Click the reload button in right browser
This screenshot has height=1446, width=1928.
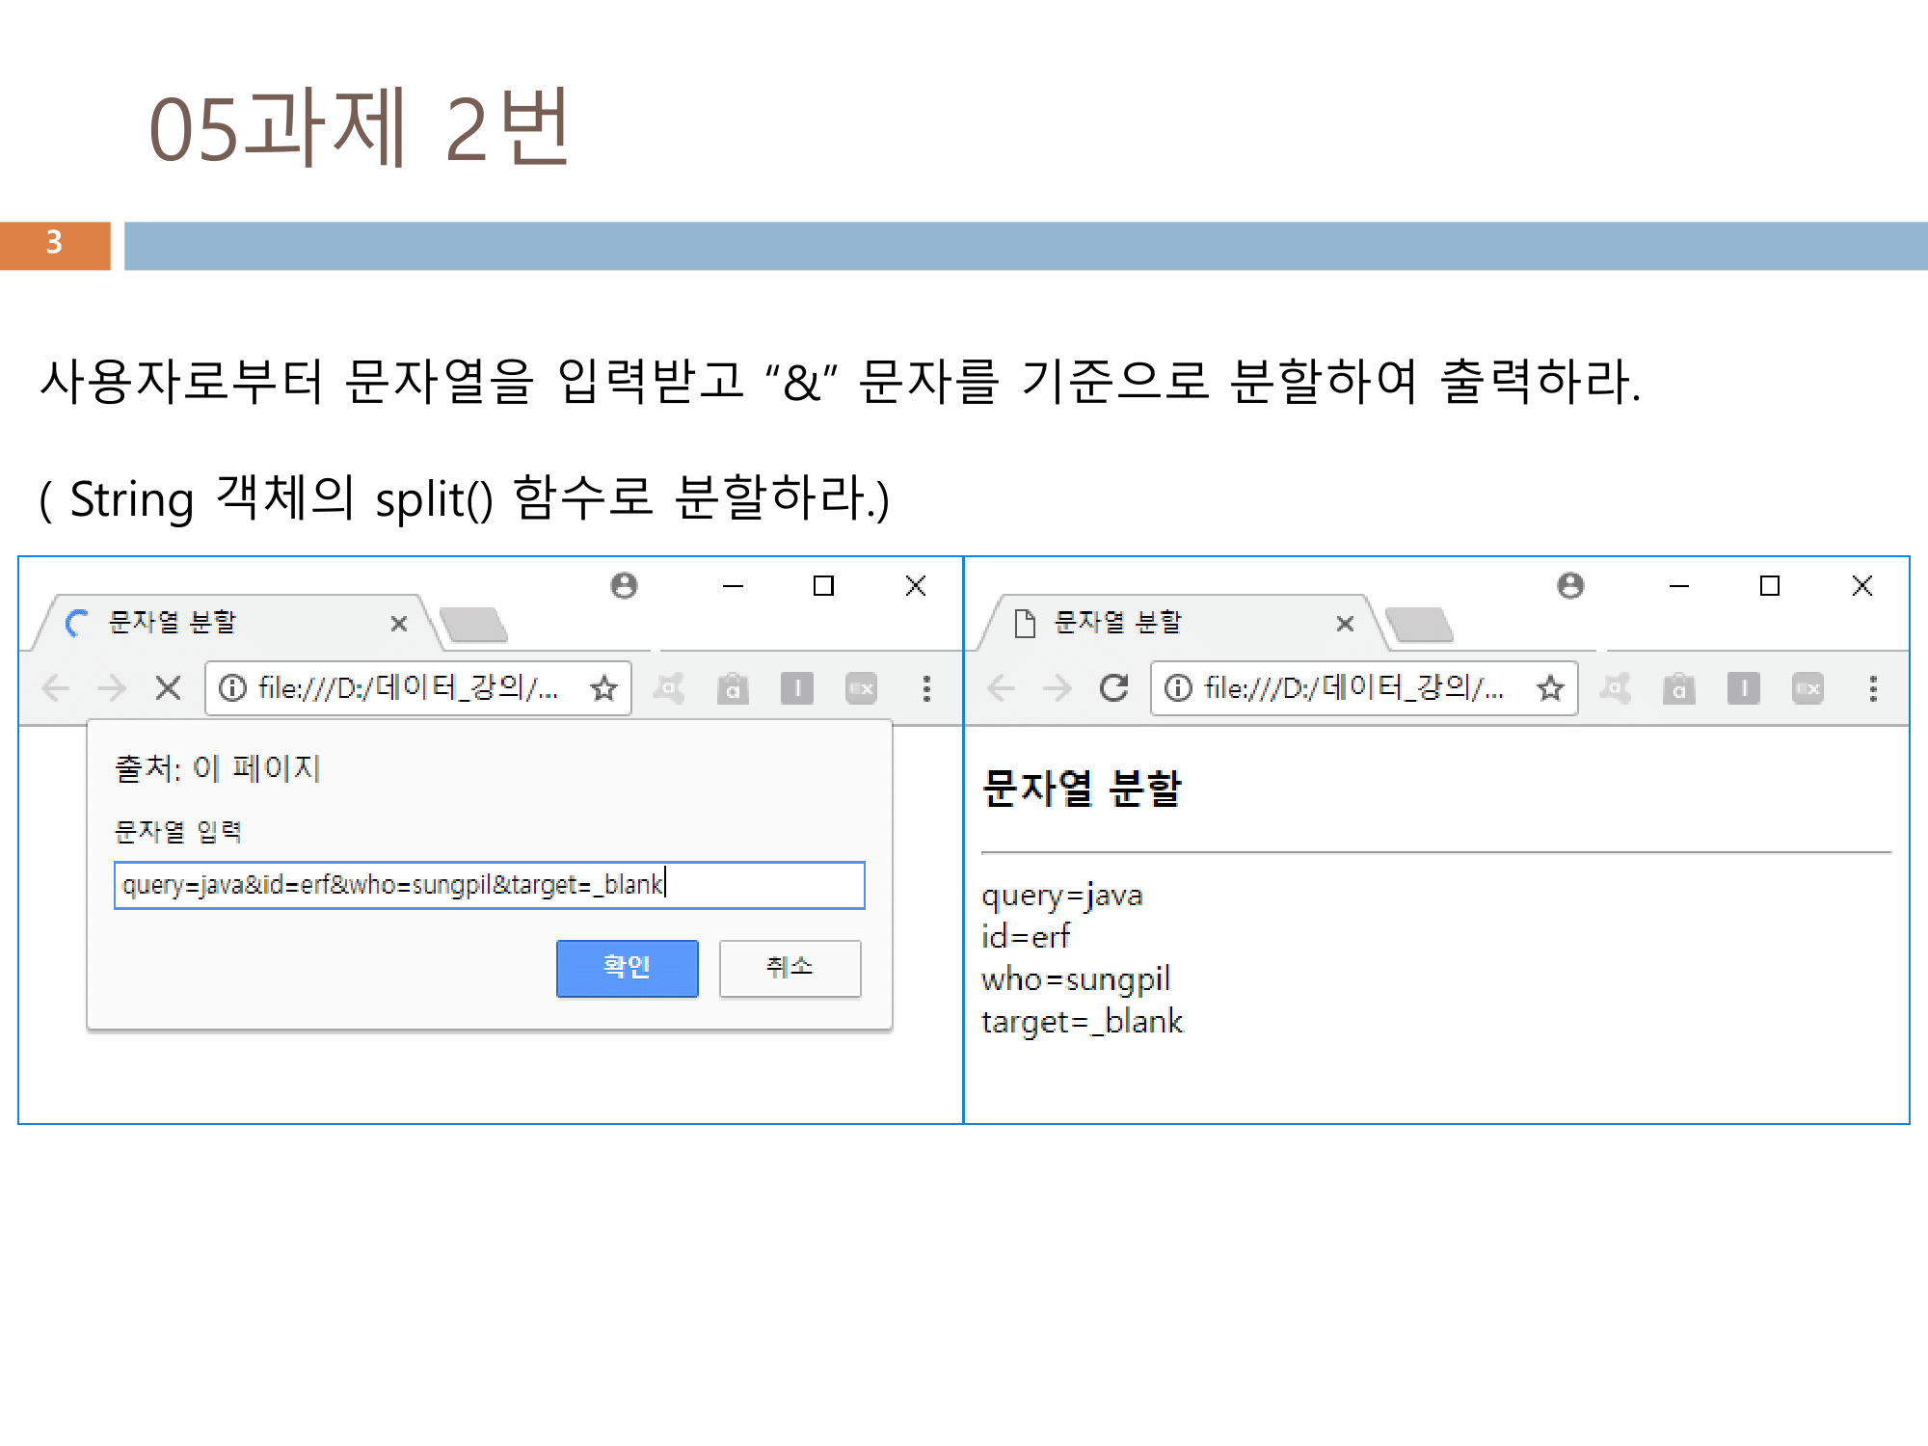[x=1114, y=688]
